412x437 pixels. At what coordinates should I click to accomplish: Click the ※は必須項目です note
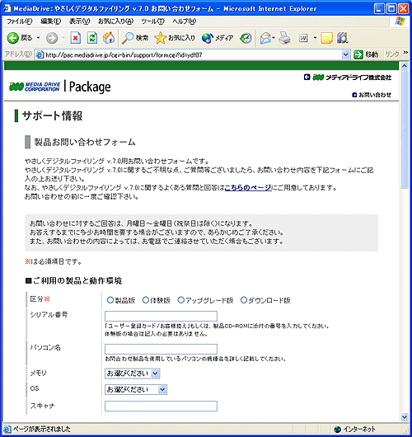coord(53,261)
